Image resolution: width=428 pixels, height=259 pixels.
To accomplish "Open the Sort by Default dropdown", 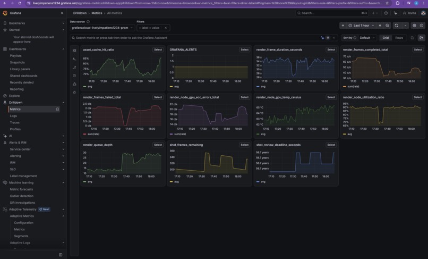I will click(x=367, y=38).
